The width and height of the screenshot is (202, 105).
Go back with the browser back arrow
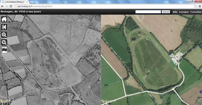pos(2,6)
